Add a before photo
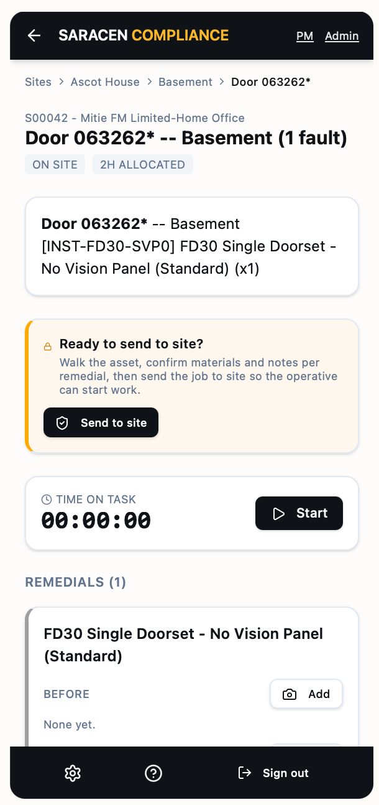This screenshot has width=379, height=805. (306, 694)
